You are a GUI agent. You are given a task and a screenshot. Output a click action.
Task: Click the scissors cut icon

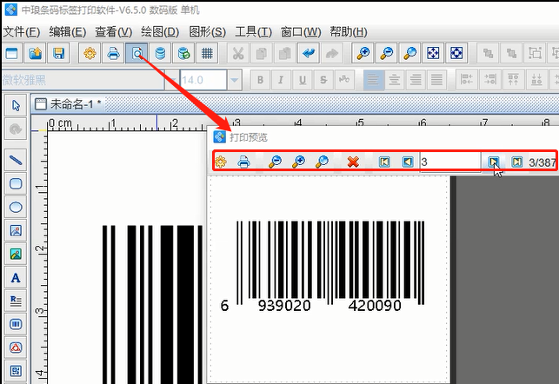238,54
